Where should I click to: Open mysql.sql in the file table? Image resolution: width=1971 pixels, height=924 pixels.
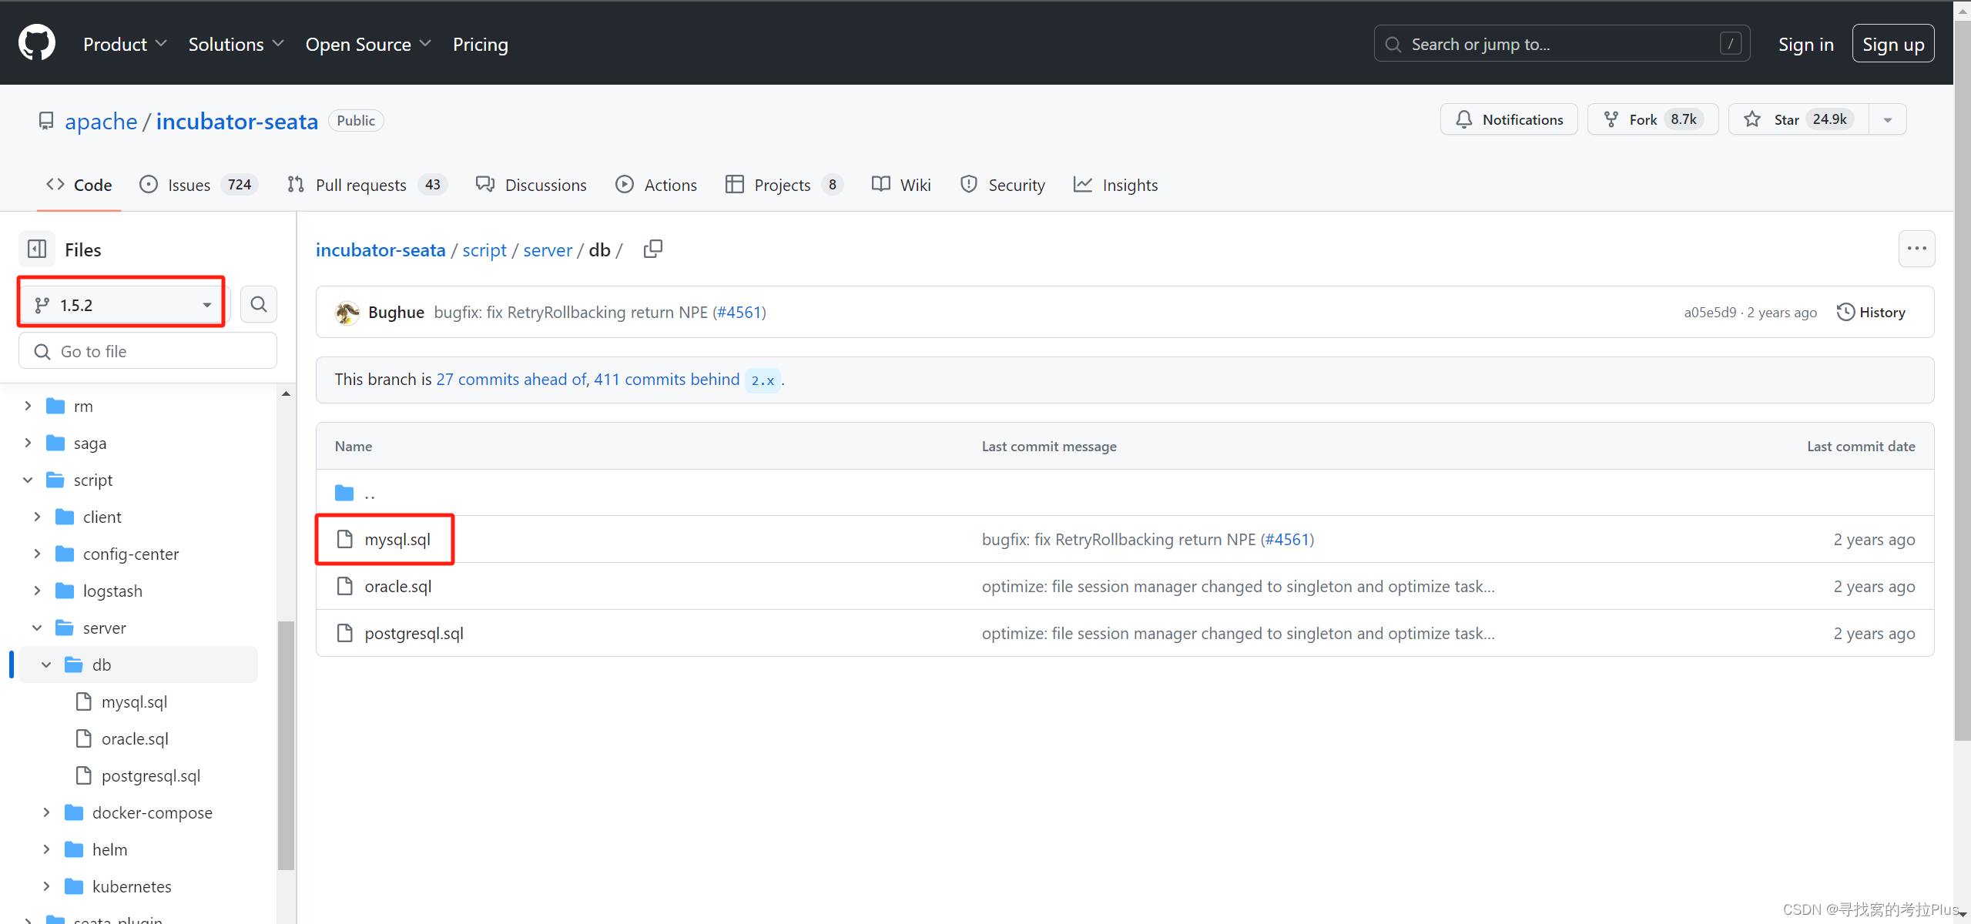(397, 539)
